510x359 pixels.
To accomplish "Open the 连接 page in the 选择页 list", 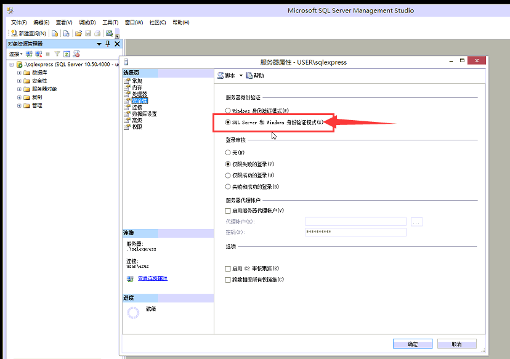I will [137, 107].
